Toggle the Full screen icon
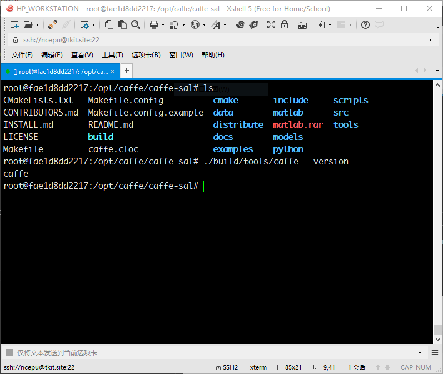This screenshot has width=443, height=374. point(271,24)
